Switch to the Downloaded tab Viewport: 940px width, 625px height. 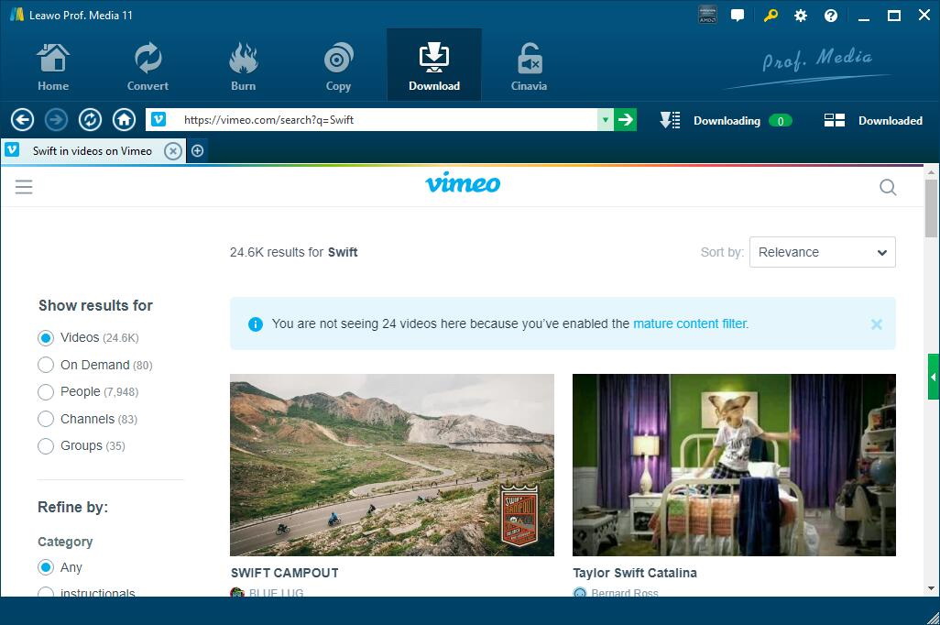pos(873,120)
